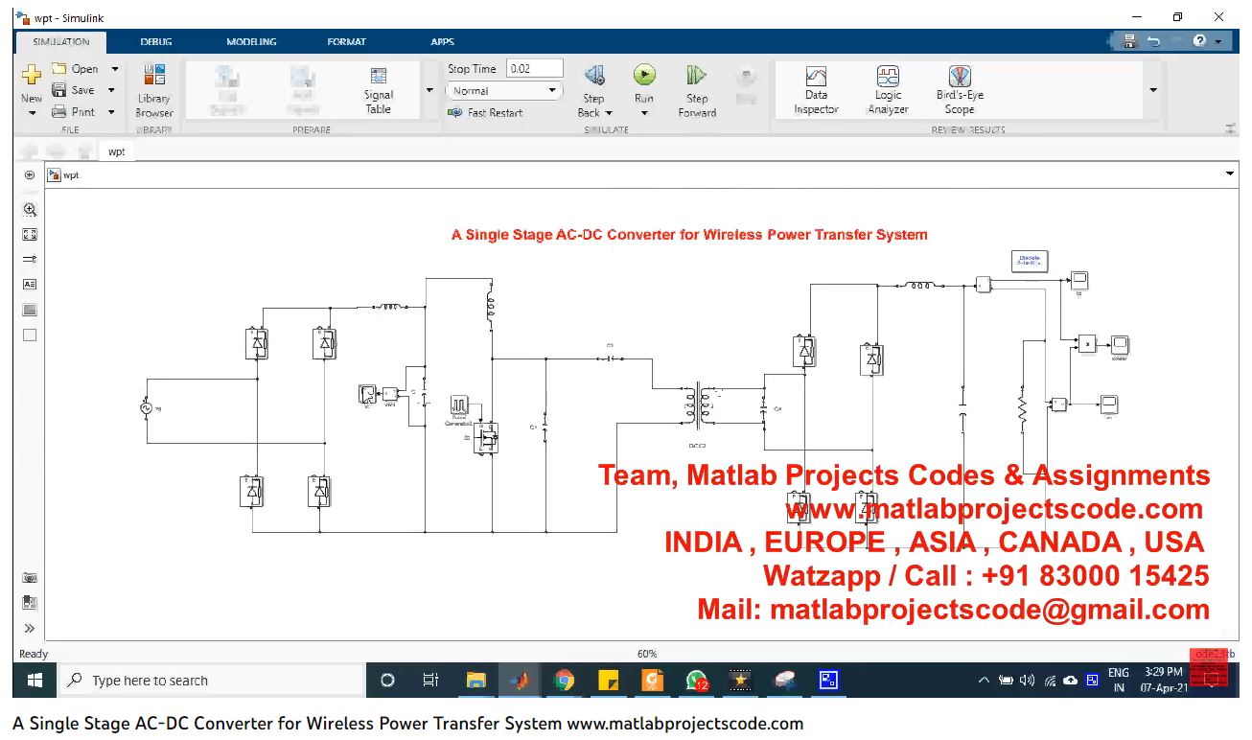Open the Signal Table

379,77
